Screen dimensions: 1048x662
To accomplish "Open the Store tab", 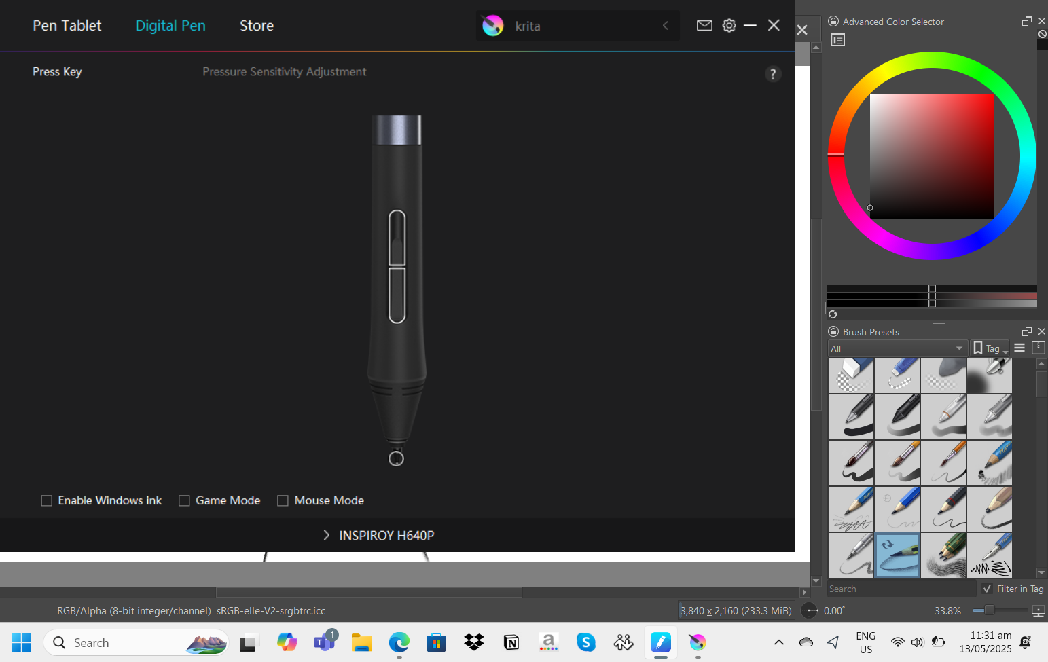I will (x=256, y=26).
